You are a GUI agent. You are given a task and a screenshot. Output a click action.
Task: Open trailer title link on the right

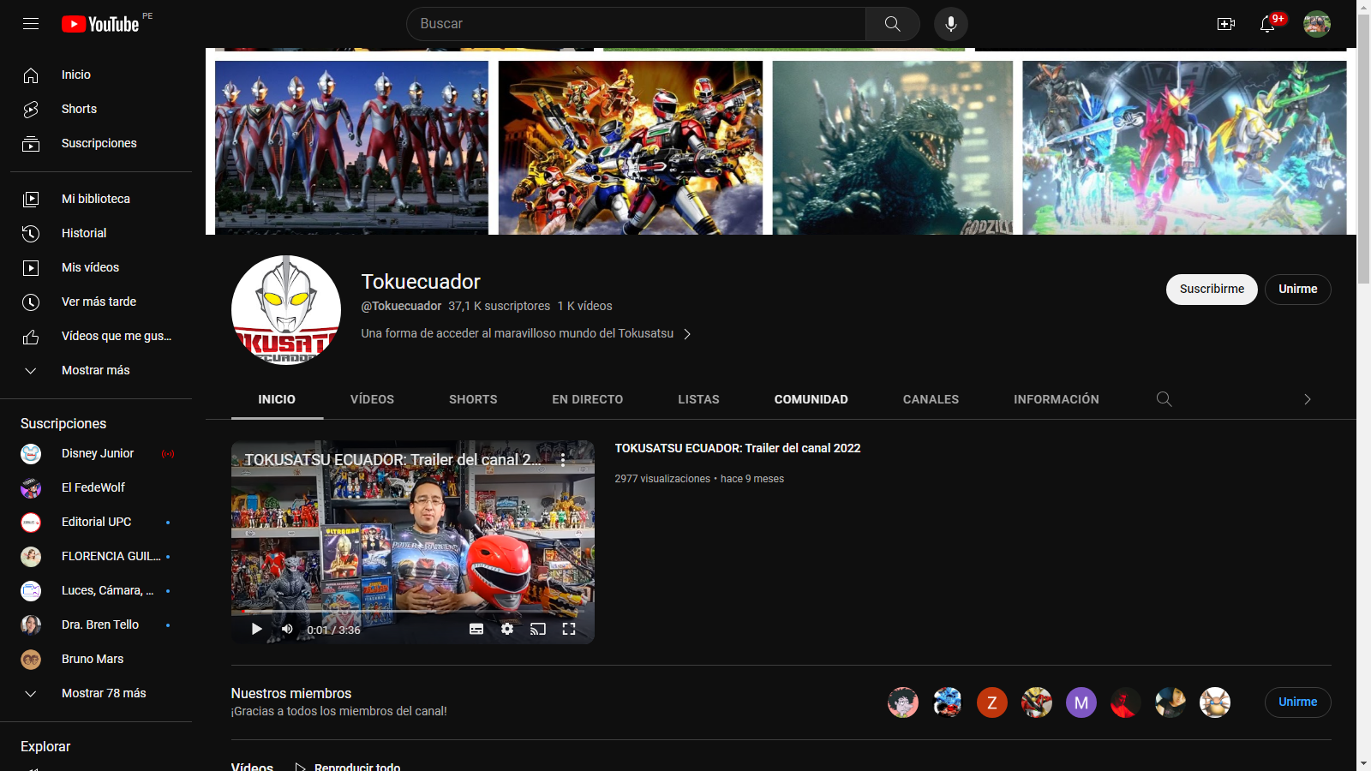738,448
